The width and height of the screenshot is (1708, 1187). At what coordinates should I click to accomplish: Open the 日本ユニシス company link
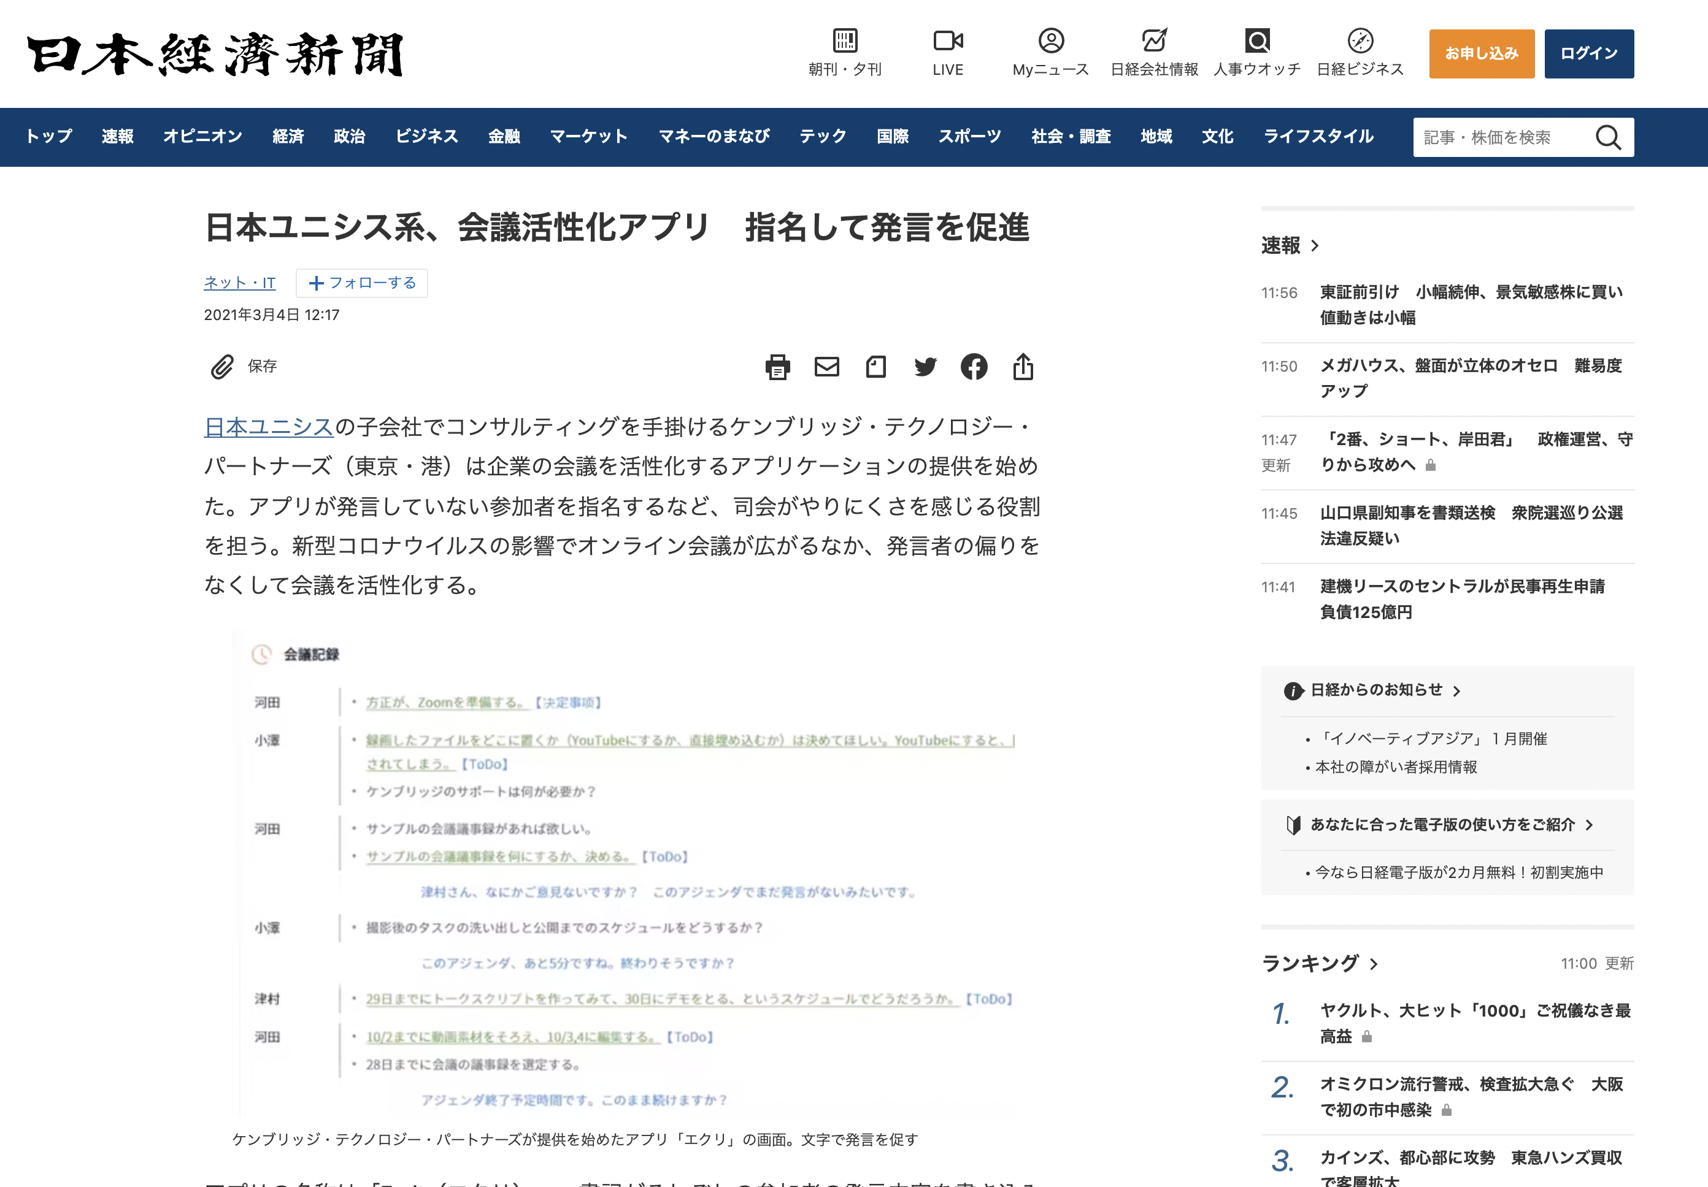268,427
